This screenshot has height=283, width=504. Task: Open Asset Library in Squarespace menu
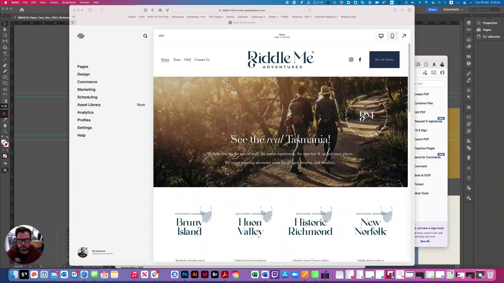89,105
